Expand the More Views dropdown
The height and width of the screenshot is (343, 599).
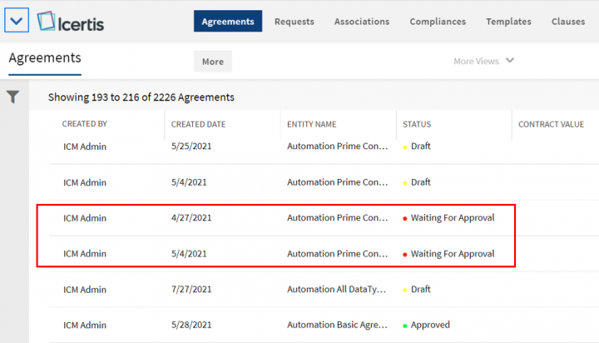[x=484, y=61]
